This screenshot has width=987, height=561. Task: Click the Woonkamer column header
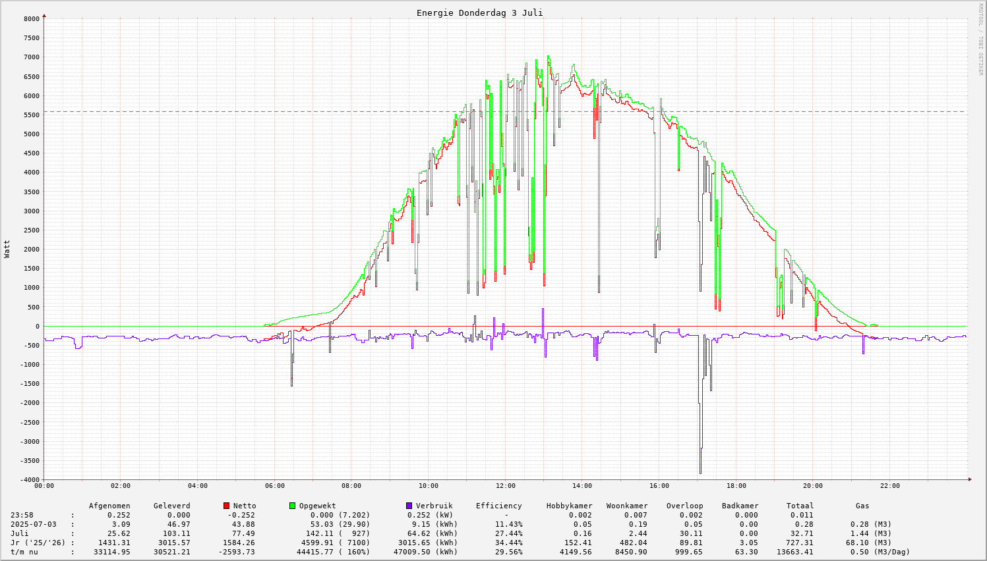coord(627,506)
